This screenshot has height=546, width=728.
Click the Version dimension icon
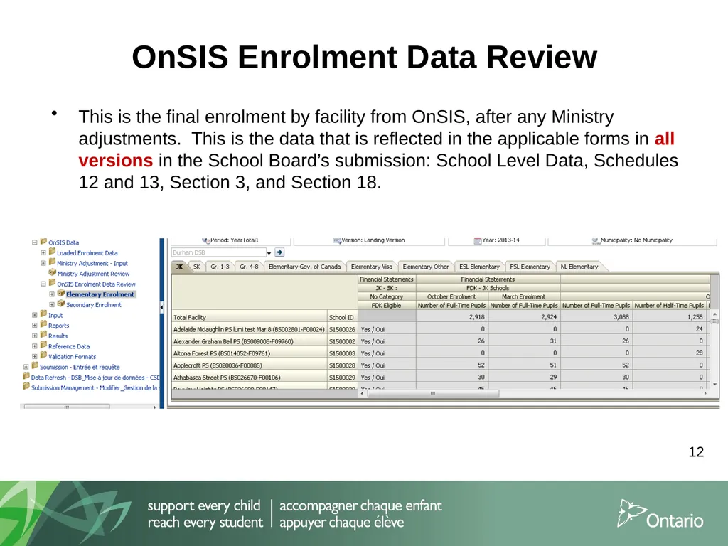point(336,240)
